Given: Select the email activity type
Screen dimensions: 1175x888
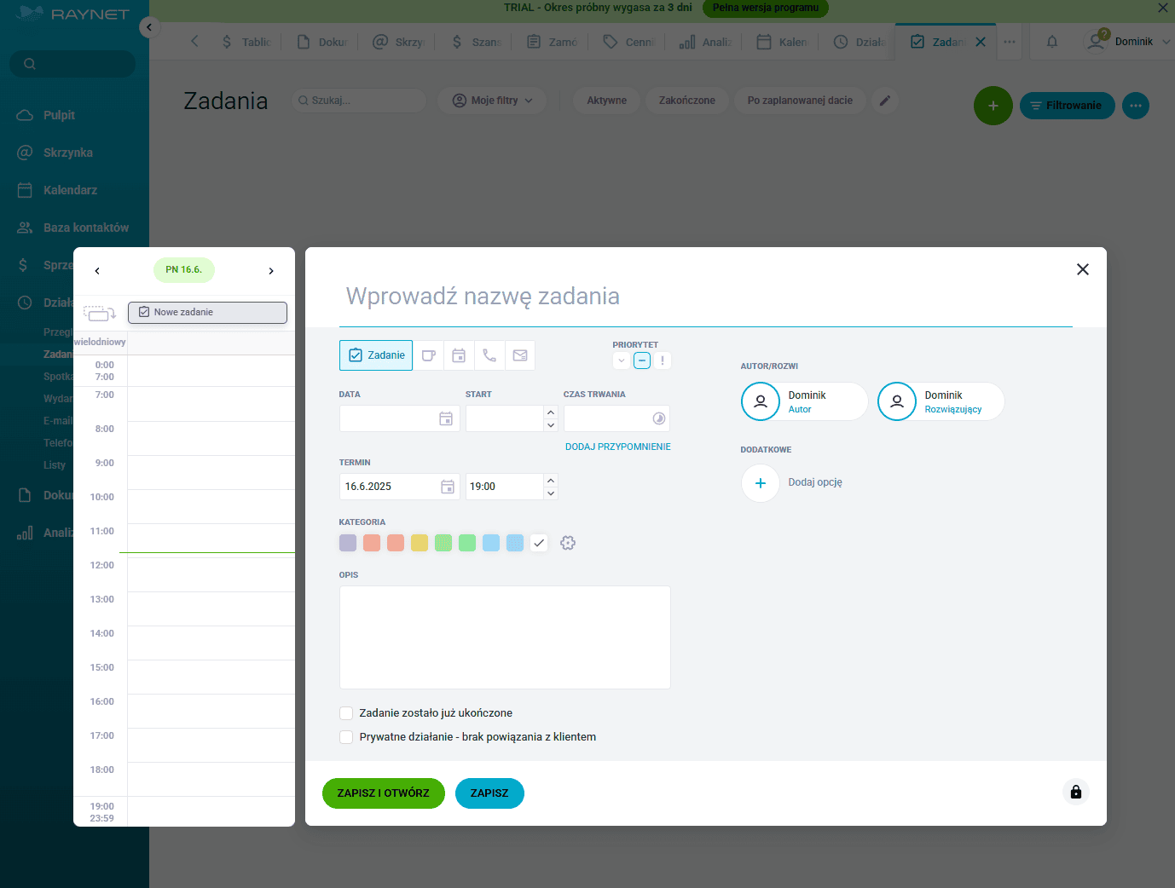Looking at the screenshot, I should [520, 355].
